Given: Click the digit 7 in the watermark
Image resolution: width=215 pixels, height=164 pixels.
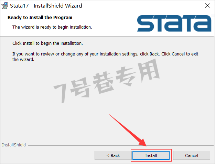Looking at the screenshot, I should pyautogui.click(x=61, y=93).
